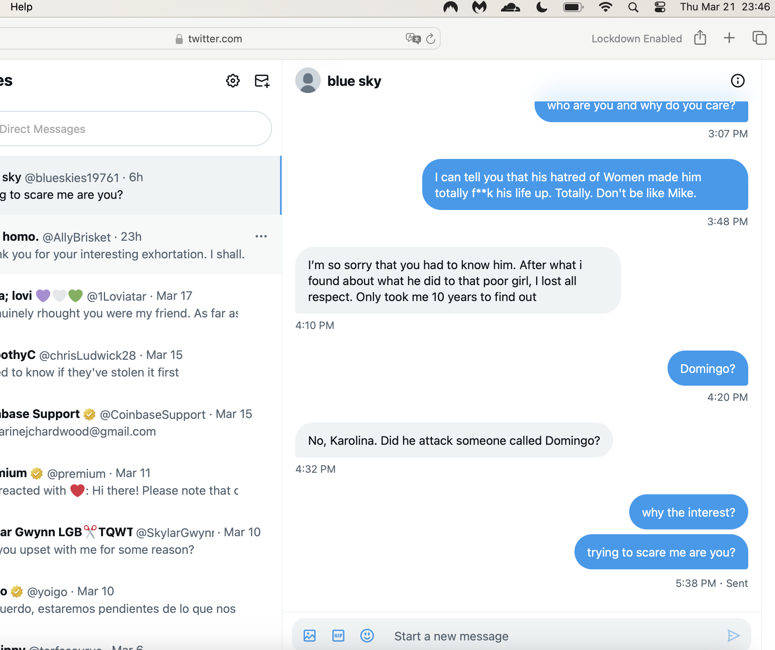
Task: Click the Safari Share button
Action: pos(700,38)
